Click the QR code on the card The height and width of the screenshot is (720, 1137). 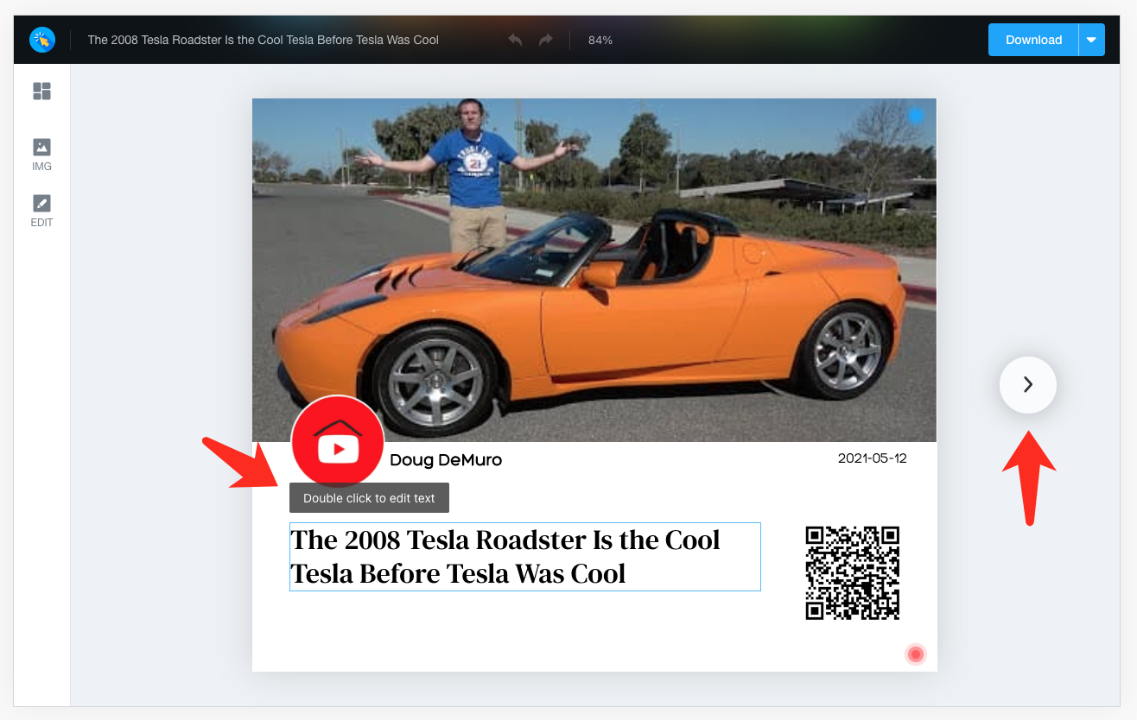coord(852,573)
